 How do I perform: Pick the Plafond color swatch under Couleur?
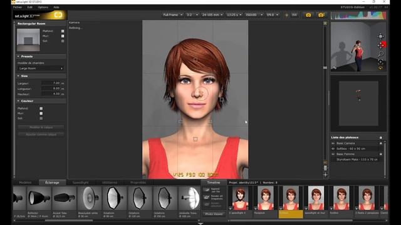coord(41,108)
